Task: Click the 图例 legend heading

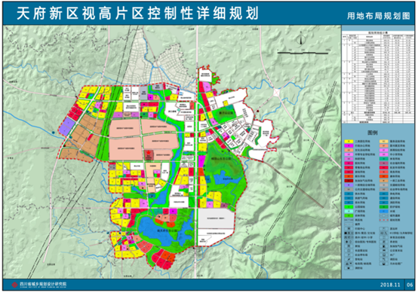Action: pos(372,133)
